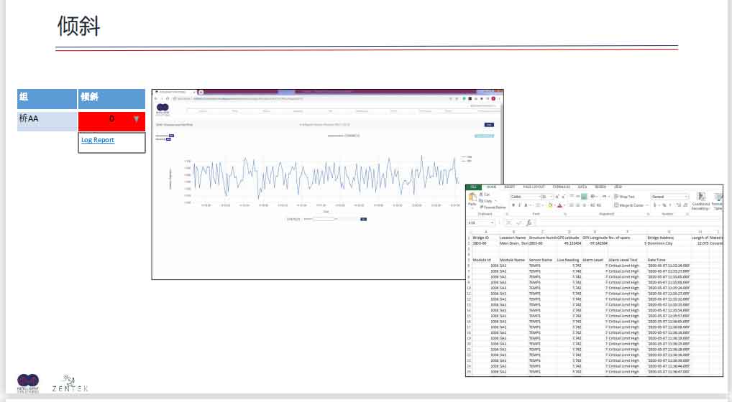Decrease font size with the small A icon
Viewport: 732px width, 402px height.
click(563, 197)
